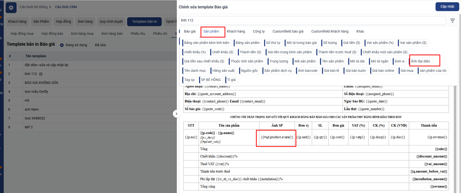The image size is (461, 193).
Task: Click the settings gear icon
Action: 11,8
